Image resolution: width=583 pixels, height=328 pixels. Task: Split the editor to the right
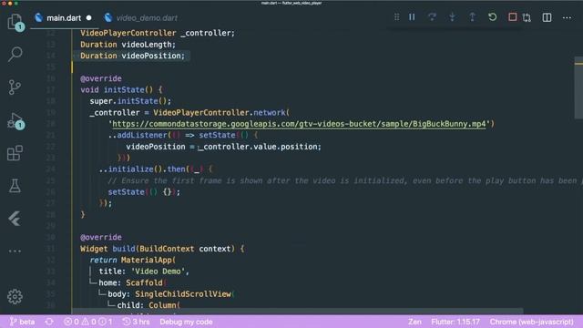pyautogui.click(x=547, y=17)
